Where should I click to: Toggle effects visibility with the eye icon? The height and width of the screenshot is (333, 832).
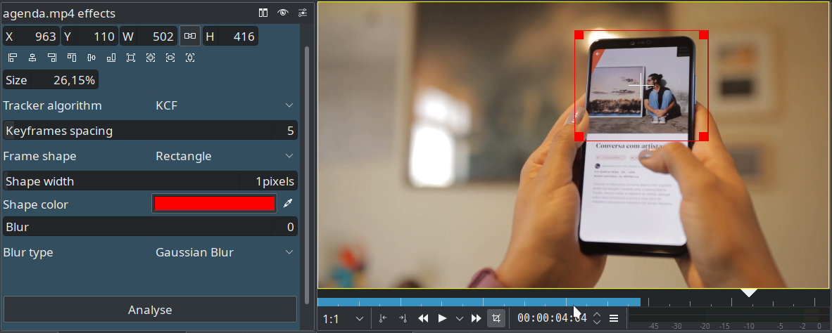pyautogui.click(x=283, y=13)
